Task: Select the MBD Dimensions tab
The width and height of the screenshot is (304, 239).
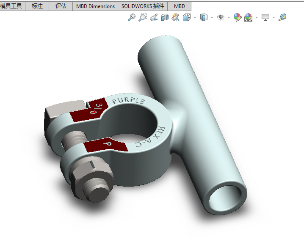Action: (x=95, y=6)
